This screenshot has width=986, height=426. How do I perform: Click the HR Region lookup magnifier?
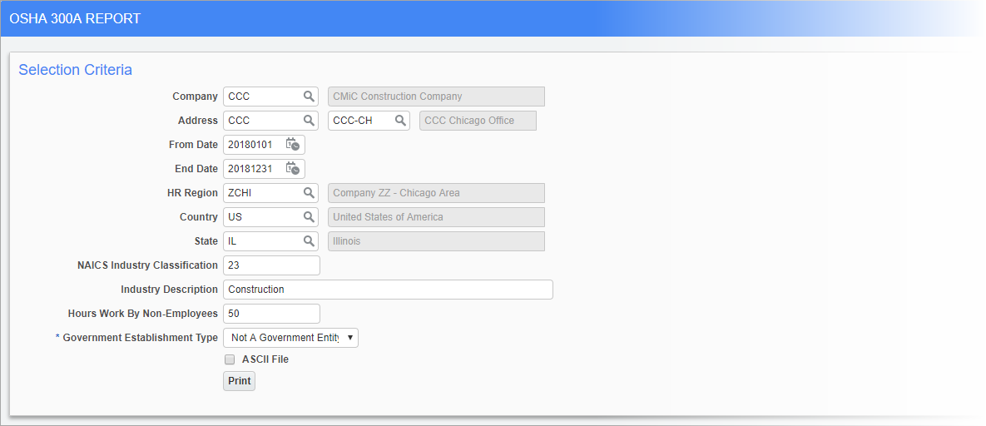309,193
